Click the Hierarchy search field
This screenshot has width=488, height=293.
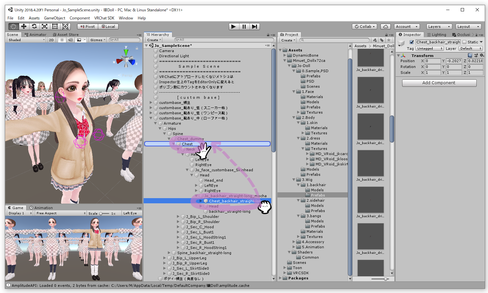[x=224, y=40]
